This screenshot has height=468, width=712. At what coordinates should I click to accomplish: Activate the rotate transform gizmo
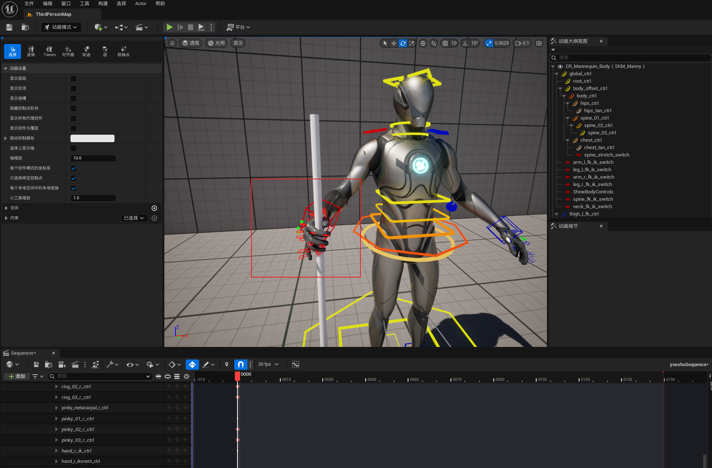pyautogui.click(x=403, y=43)
